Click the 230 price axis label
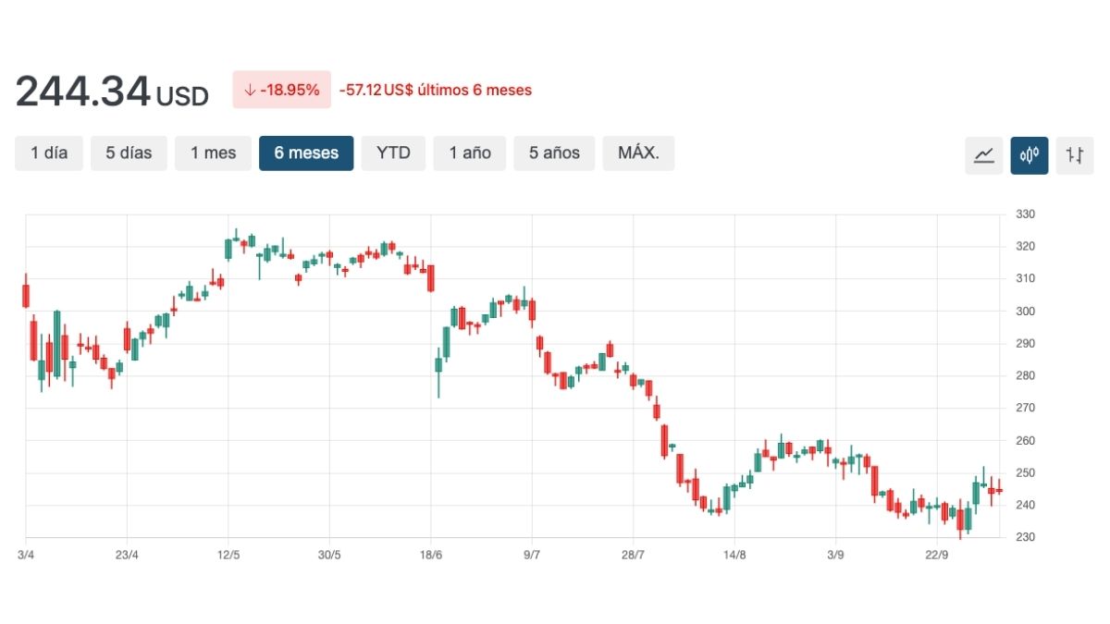 [x=1025, y=537]
